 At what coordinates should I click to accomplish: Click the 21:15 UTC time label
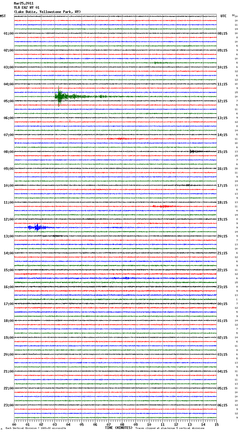[222, 253]
